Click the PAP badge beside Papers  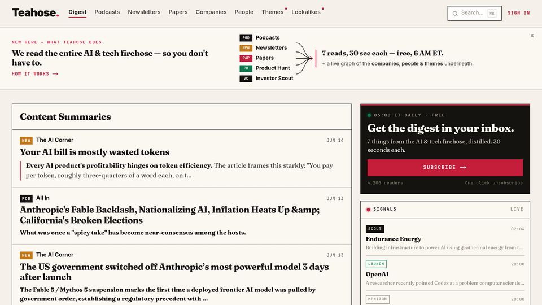pos(246,58)
